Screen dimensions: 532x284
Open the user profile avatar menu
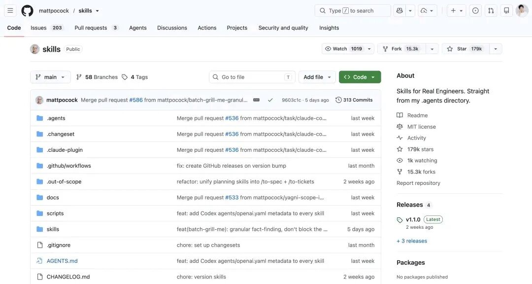tap(522, 10)
